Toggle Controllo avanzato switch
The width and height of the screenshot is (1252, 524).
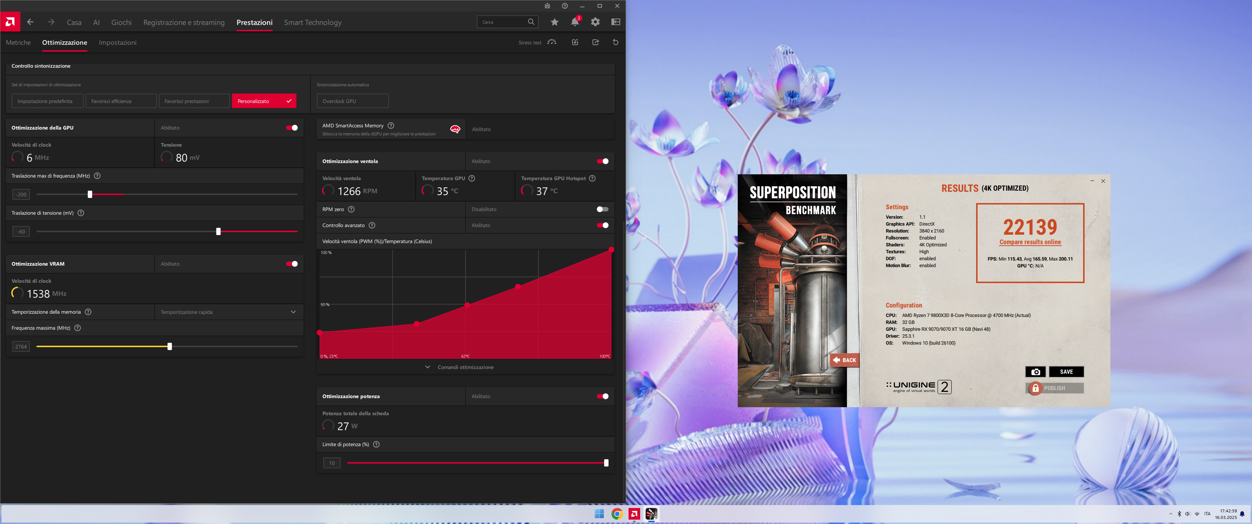(x=603, y=226)
